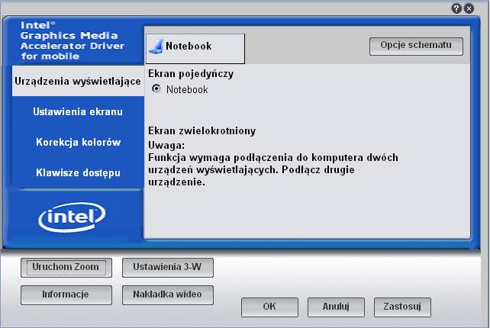490x328 pixels.
Task: Click Uruchom Zoom button
Action: (x=66, y=268)
